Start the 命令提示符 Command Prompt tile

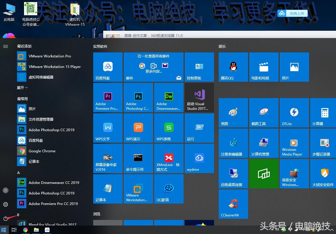(x=138, y=158)
